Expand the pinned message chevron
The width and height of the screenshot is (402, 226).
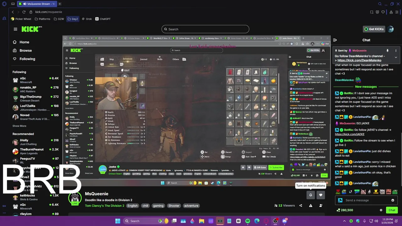pos(396,57)
